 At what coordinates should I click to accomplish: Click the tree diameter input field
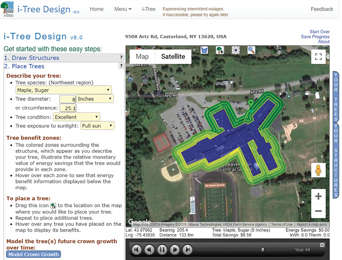pos(68,99)
